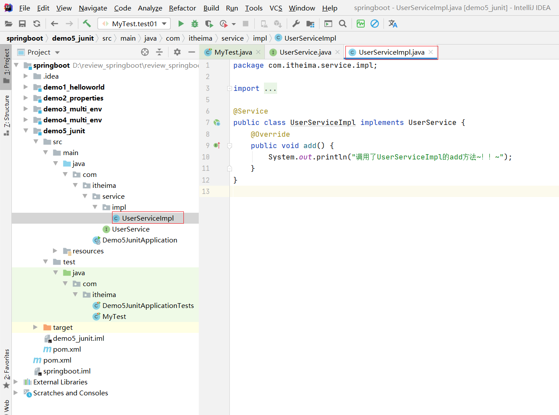Close the MyTest.java editor tab
Viewport: 559px width, 415px height.
click(258, 52)
